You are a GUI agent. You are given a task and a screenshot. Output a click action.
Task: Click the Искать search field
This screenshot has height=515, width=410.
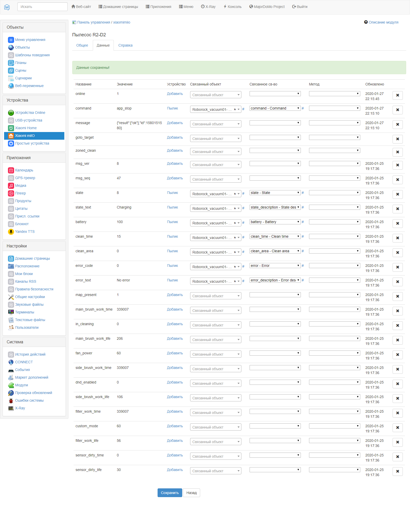42,6
